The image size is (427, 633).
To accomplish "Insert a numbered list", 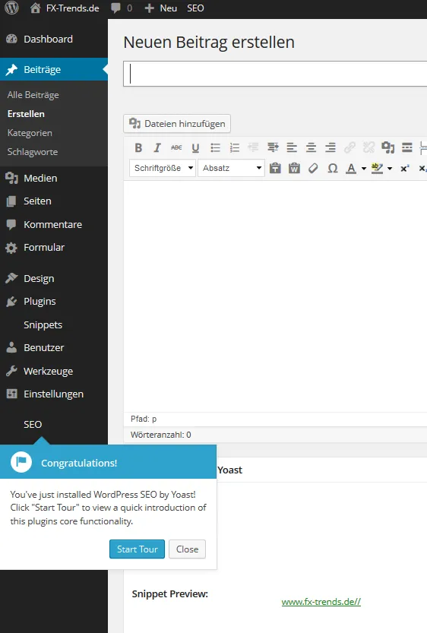I will click(x=235, y=147).
